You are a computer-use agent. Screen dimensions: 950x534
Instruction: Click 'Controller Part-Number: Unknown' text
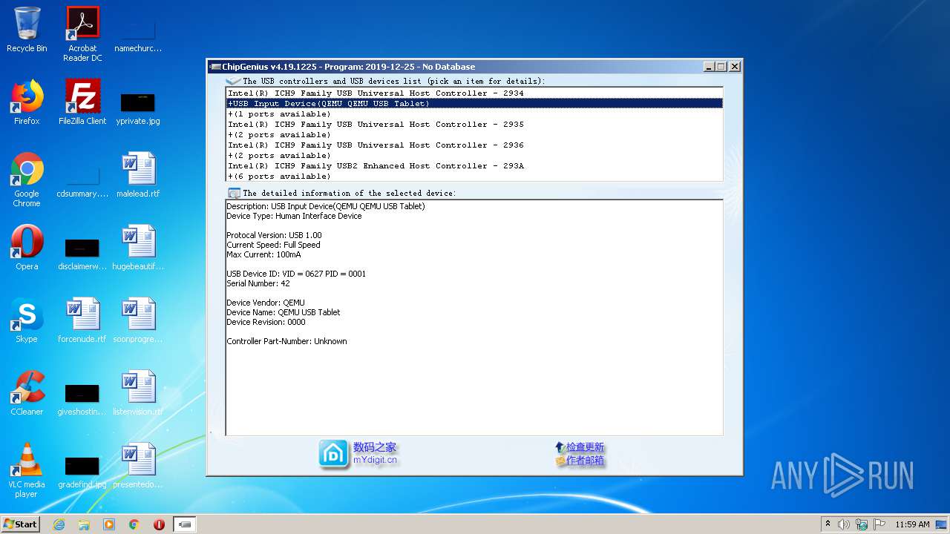286,341
